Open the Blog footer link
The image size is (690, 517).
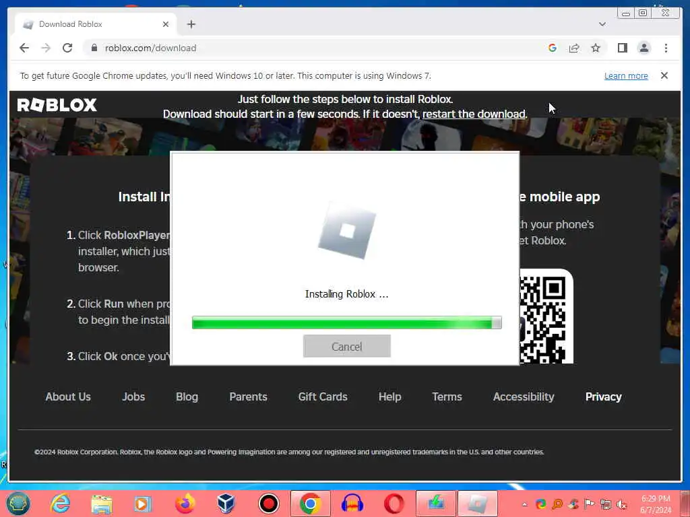tap(187, 397)
